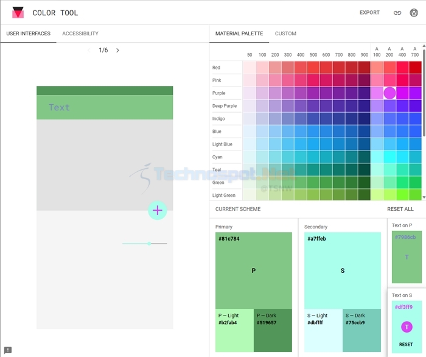Image resolution: width=426 pixels, height=357 pixels.
Task: Pick Teal 700 swatch
Action: [339, 169]
